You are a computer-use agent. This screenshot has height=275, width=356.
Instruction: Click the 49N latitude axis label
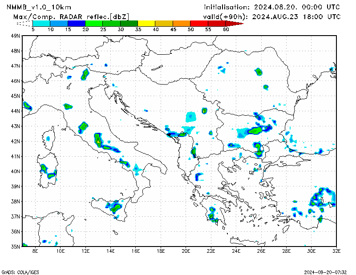[16, 36]
